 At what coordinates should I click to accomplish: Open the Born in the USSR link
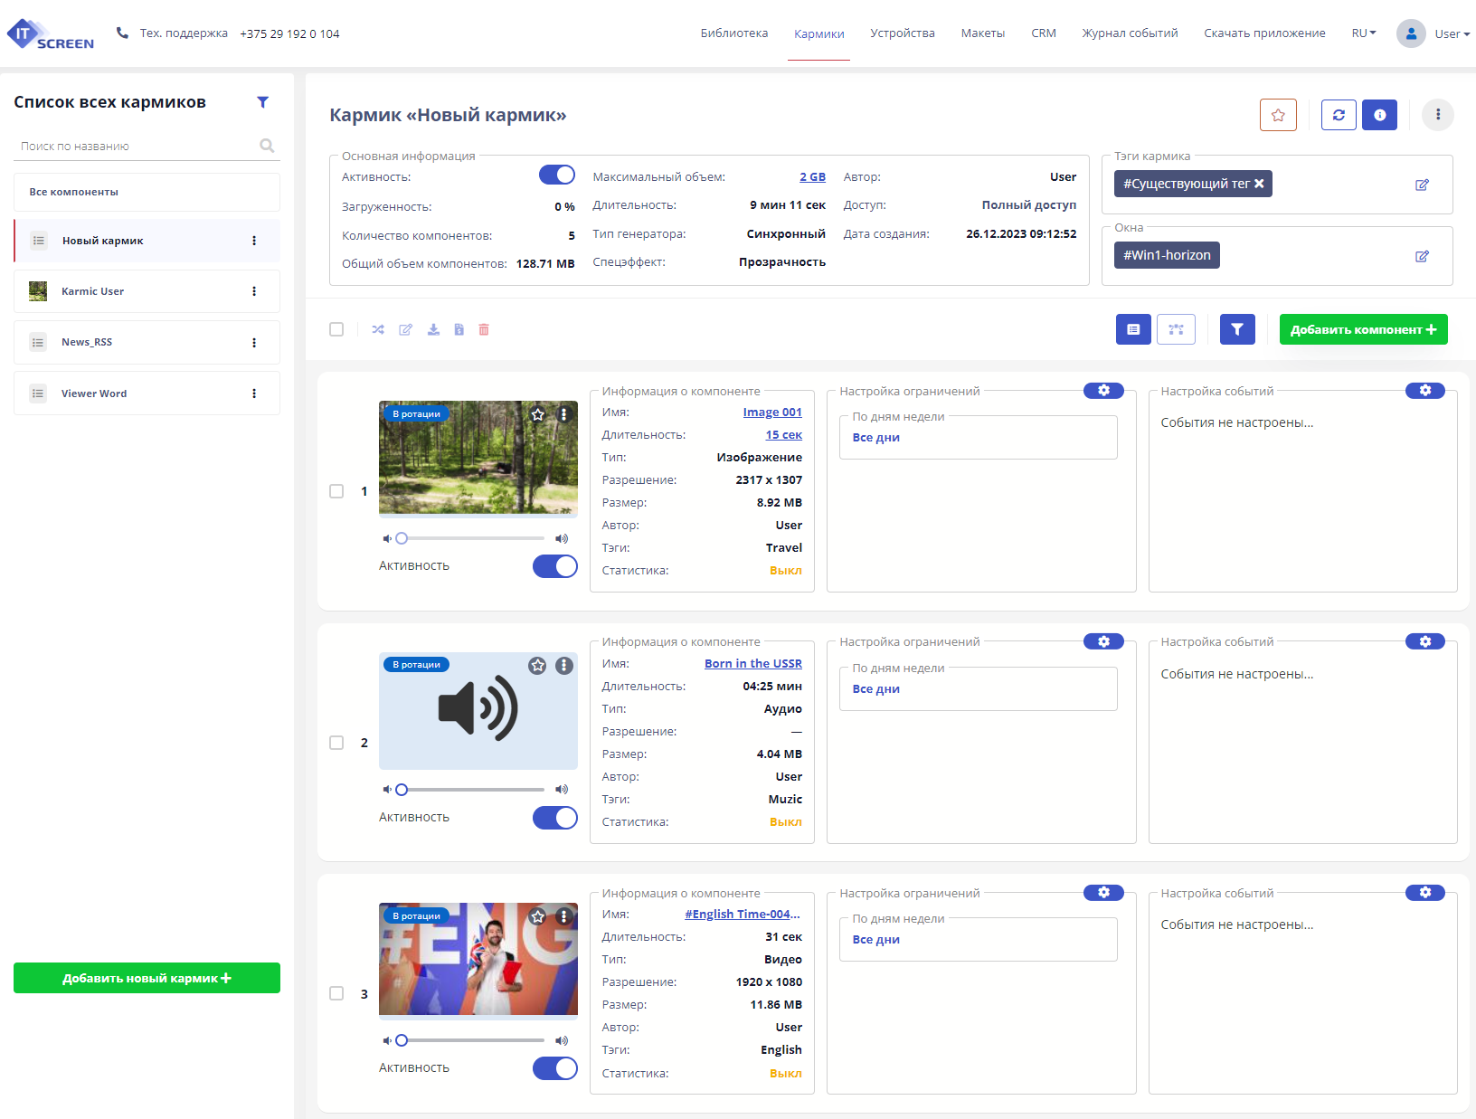[752, 663]
